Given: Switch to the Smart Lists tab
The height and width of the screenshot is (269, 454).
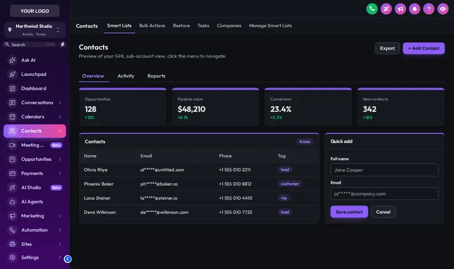Looking at the screenshot, I should point(119,25).
